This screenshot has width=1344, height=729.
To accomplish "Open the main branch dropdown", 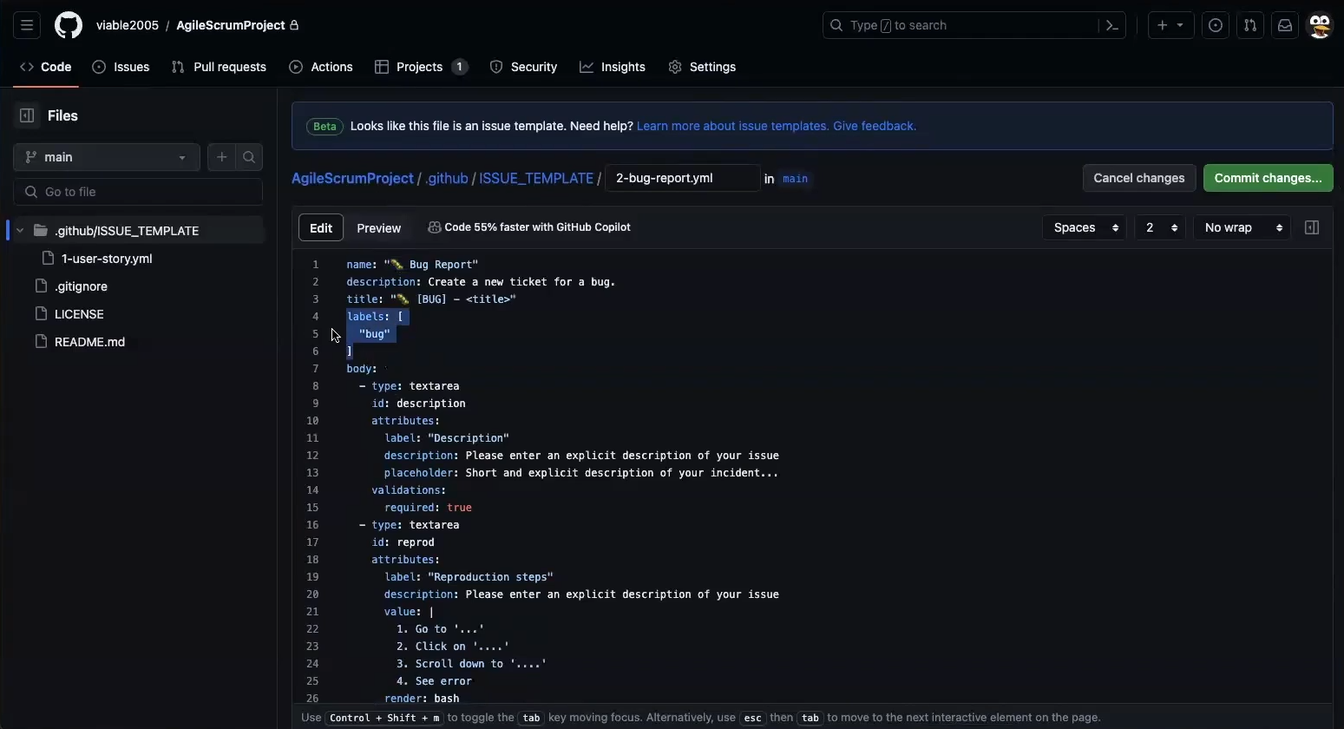I will tap(106, 157).
